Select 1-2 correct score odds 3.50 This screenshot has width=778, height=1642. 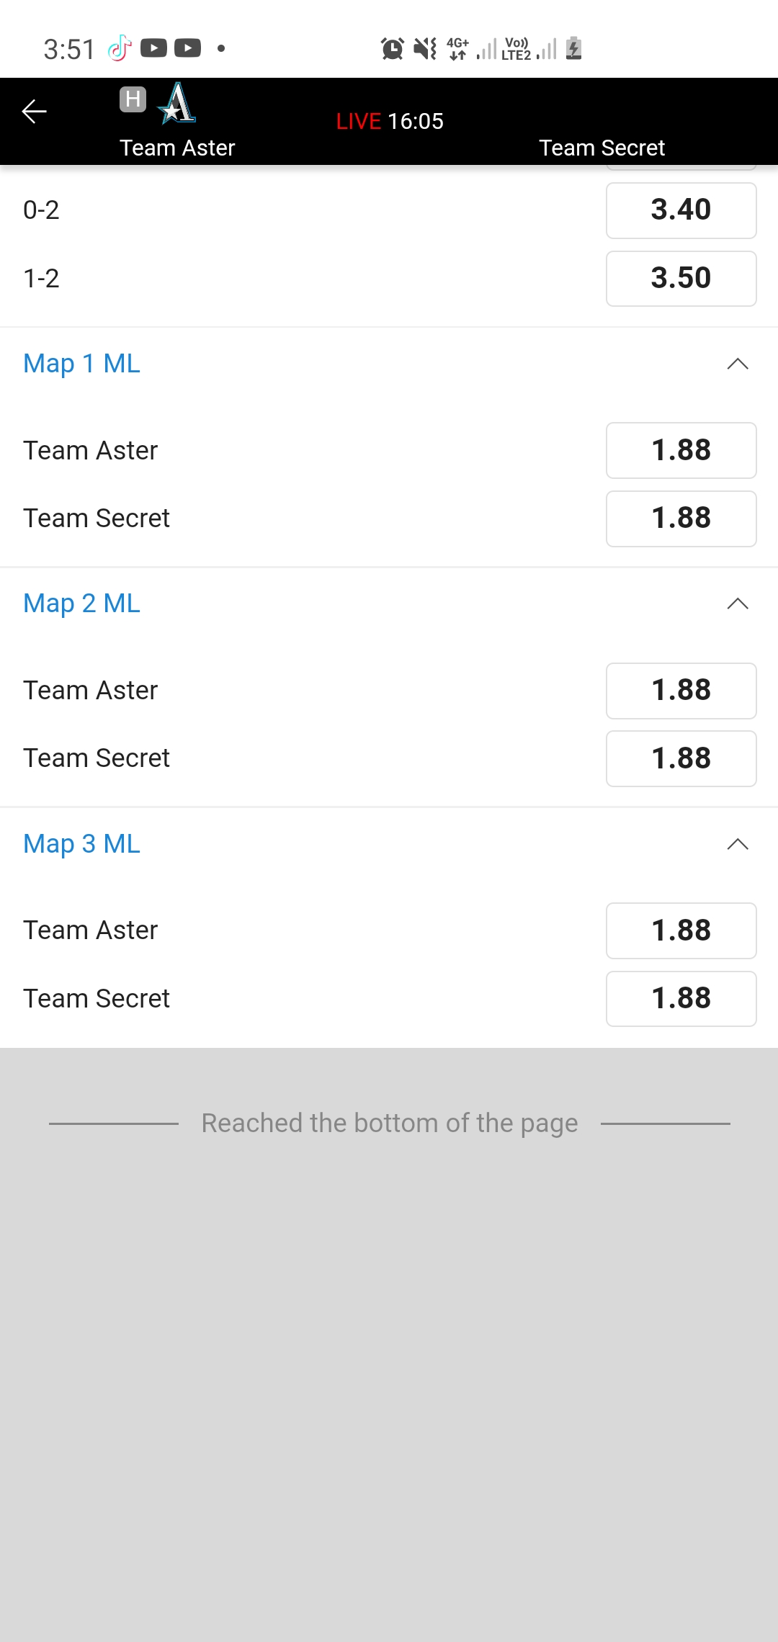(681, 279)
